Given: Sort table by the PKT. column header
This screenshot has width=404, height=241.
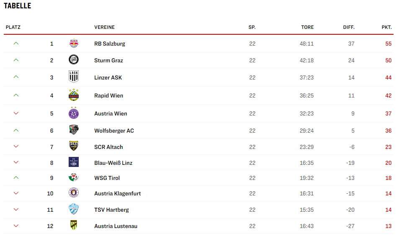Looking at the screenshot, I should coord(386,27).
